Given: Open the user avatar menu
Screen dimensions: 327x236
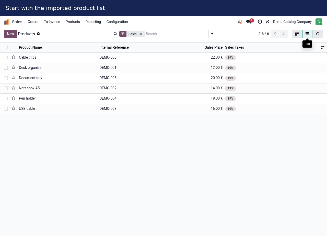Looking at the screenshot, I should tap(319, 22).
